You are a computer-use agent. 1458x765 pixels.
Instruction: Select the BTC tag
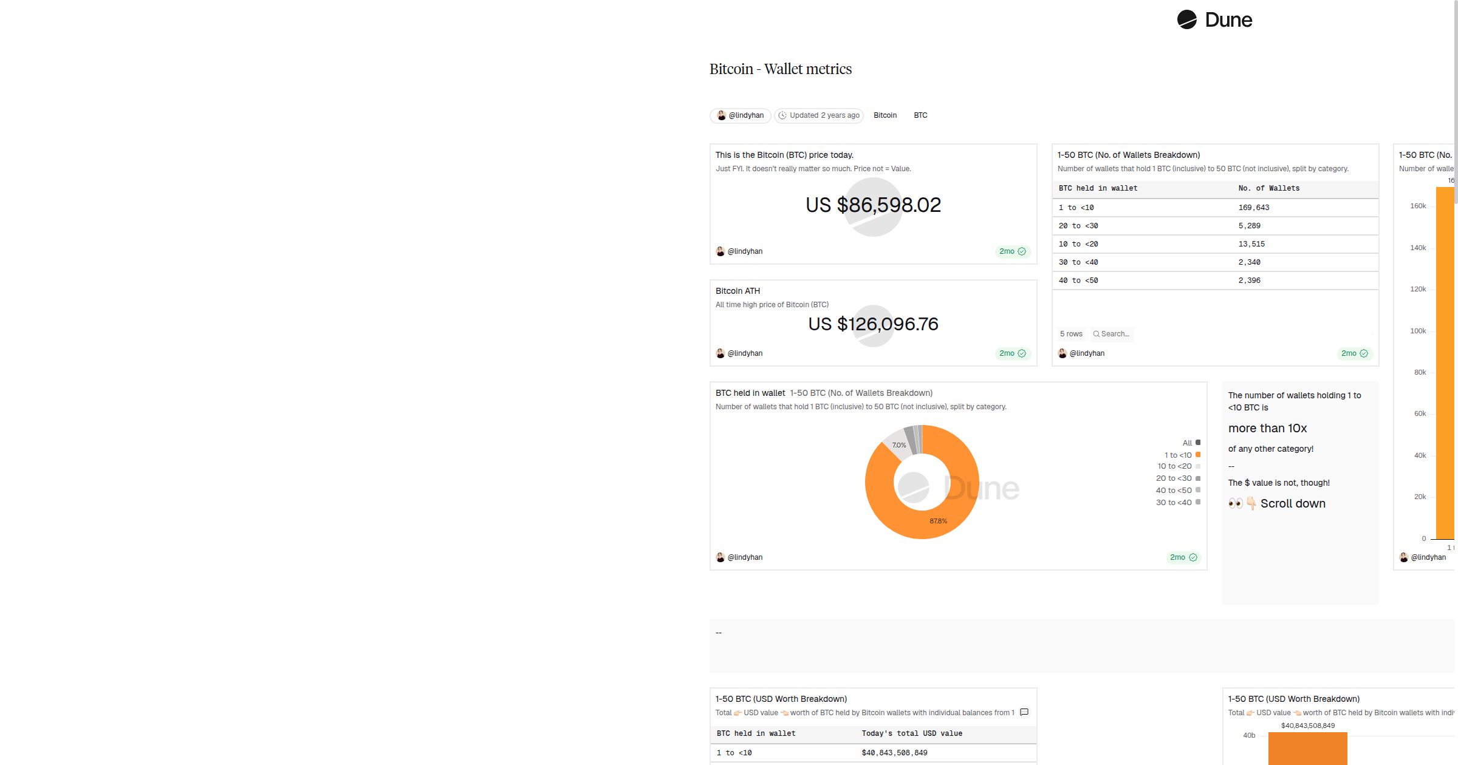(920, 115)
